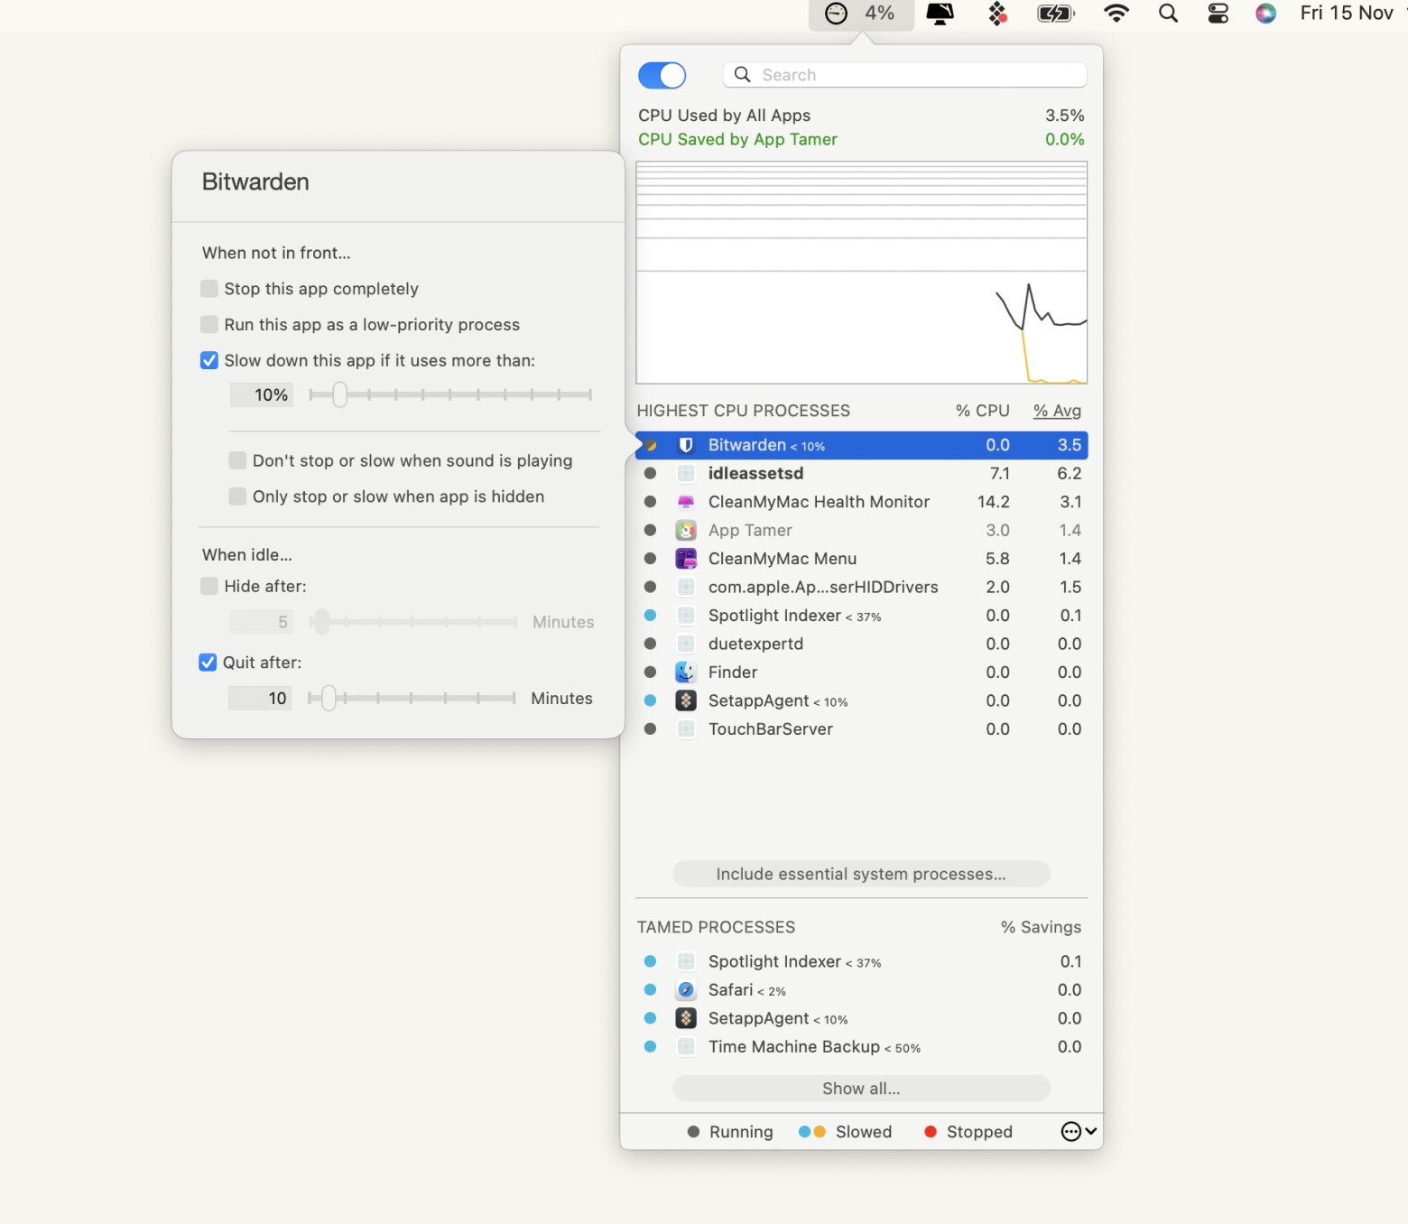This screenshot has width=1408, height=1224.
Task: Click the Bitwarden shield icon in process list
Action: pyautogui.click(x=686, y=445)
